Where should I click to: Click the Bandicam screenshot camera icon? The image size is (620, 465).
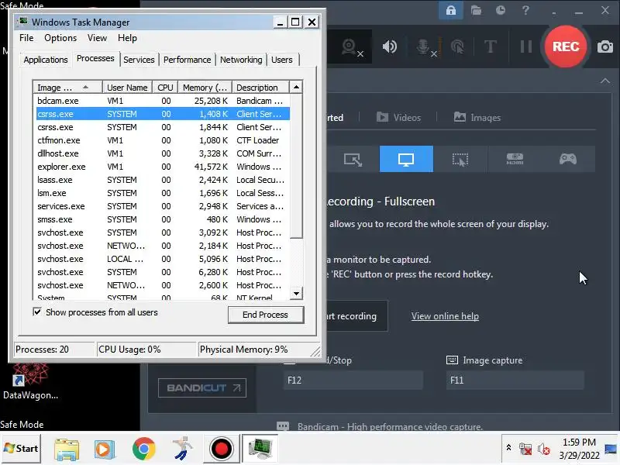[605, 46]
